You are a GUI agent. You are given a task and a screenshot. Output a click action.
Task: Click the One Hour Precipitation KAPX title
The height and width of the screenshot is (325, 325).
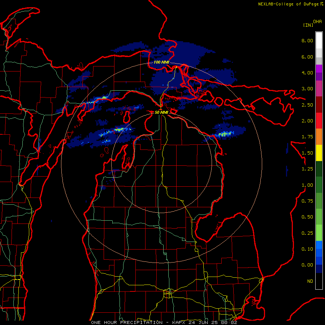(164, 322)
